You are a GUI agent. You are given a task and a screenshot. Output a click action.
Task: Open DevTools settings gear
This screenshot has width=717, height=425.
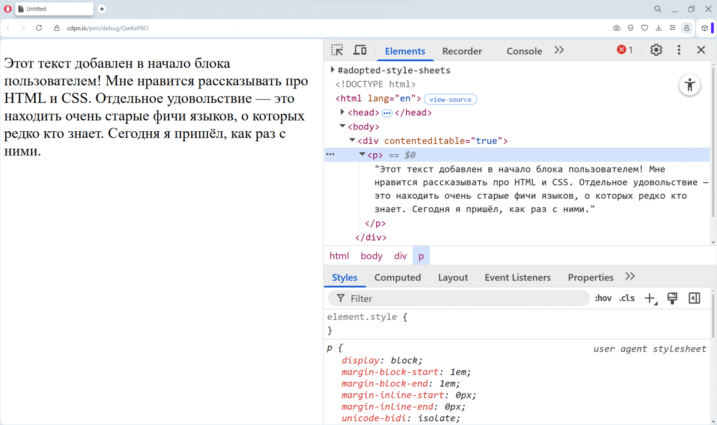(656, 50)
